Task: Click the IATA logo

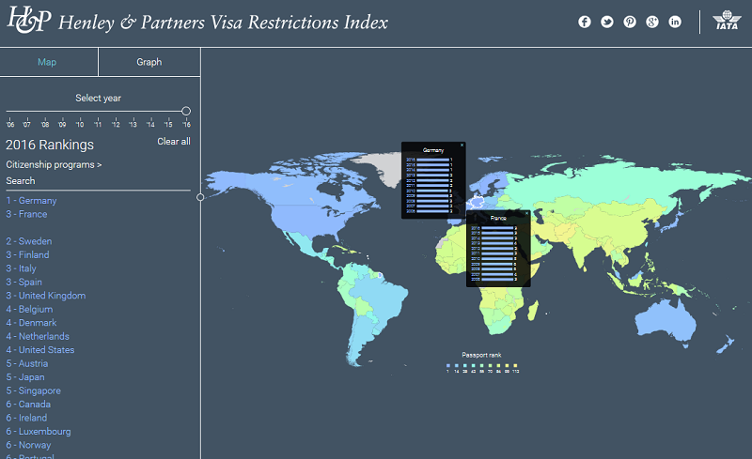Action: click(726, 22)
